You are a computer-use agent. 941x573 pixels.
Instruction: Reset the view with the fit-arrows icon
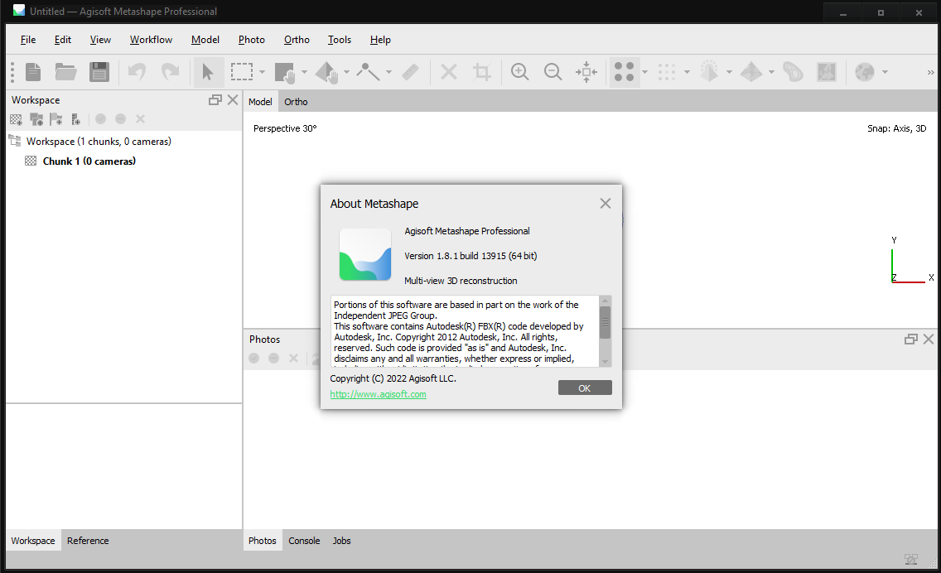click(x=586, y=72)
